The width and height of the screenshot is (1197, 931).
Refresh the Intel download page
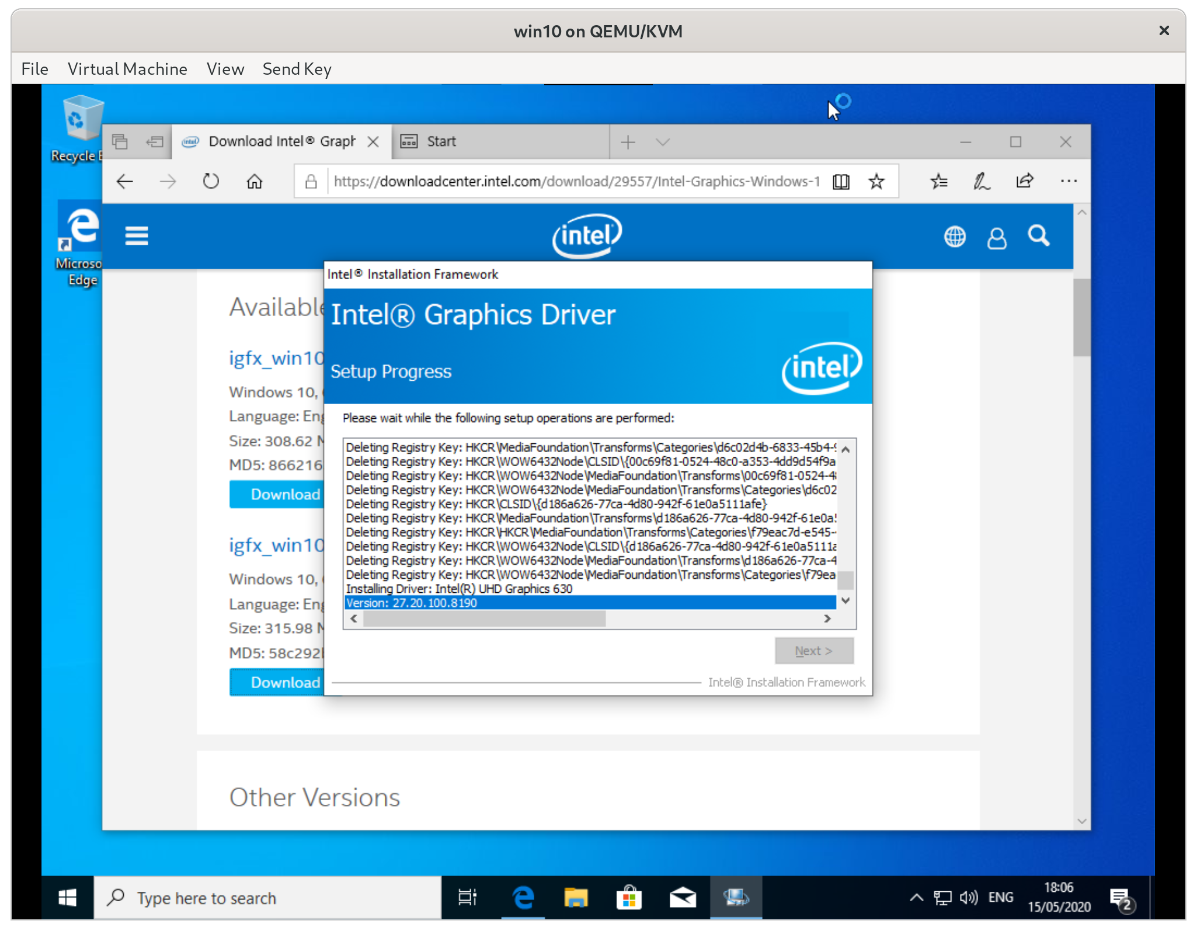tap(211, 181)
